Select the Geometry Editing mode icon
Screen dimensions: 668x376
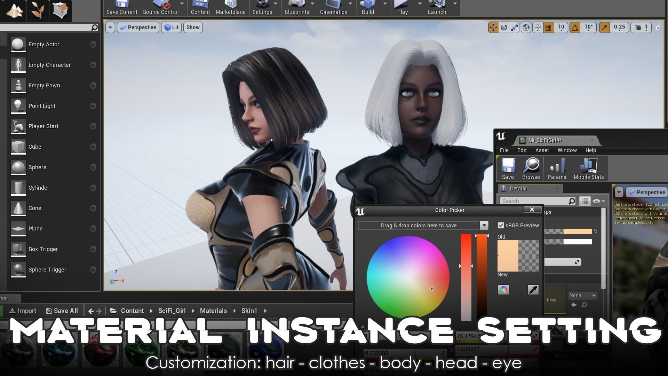point(61,10)
